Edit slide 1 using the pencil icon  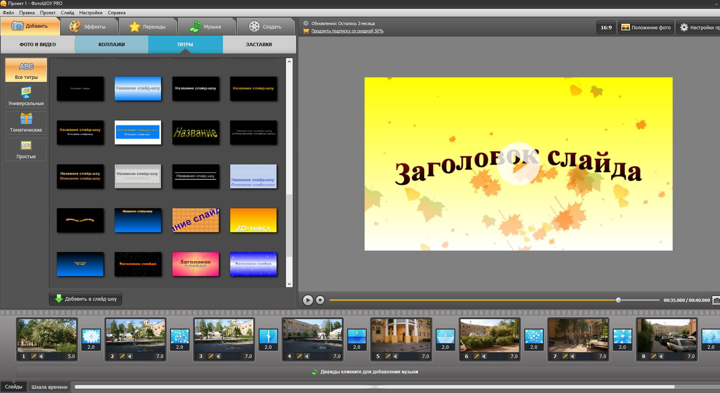click(x=34, y=356)
